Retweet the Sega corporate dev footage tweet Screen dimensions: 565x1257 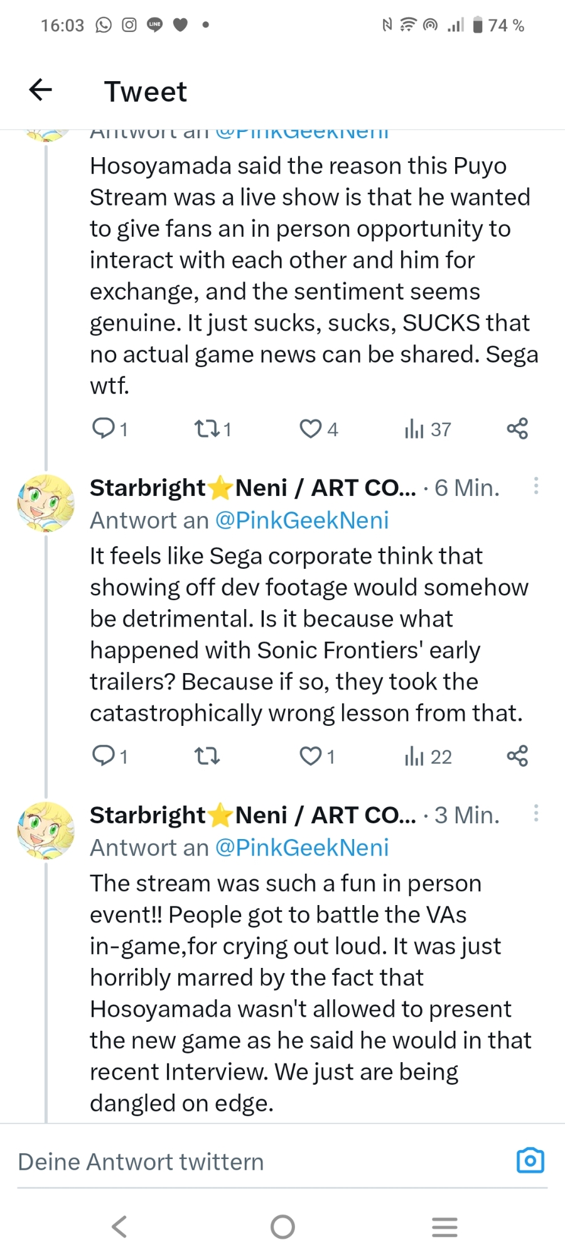(207, 756)
